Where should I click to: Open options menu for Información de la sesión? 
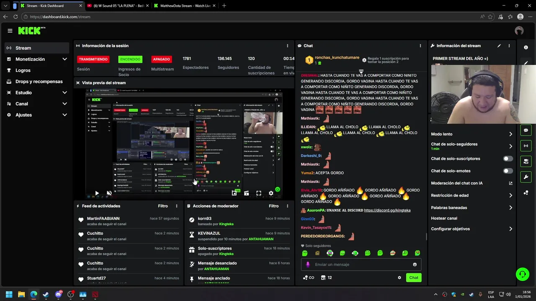coord(287,46)
